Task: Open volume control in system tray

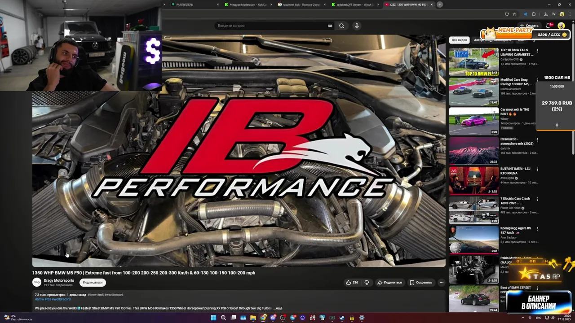Action: (553, 318)
